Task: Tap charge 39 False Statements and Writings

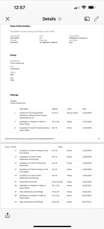Action: [52, 202]
